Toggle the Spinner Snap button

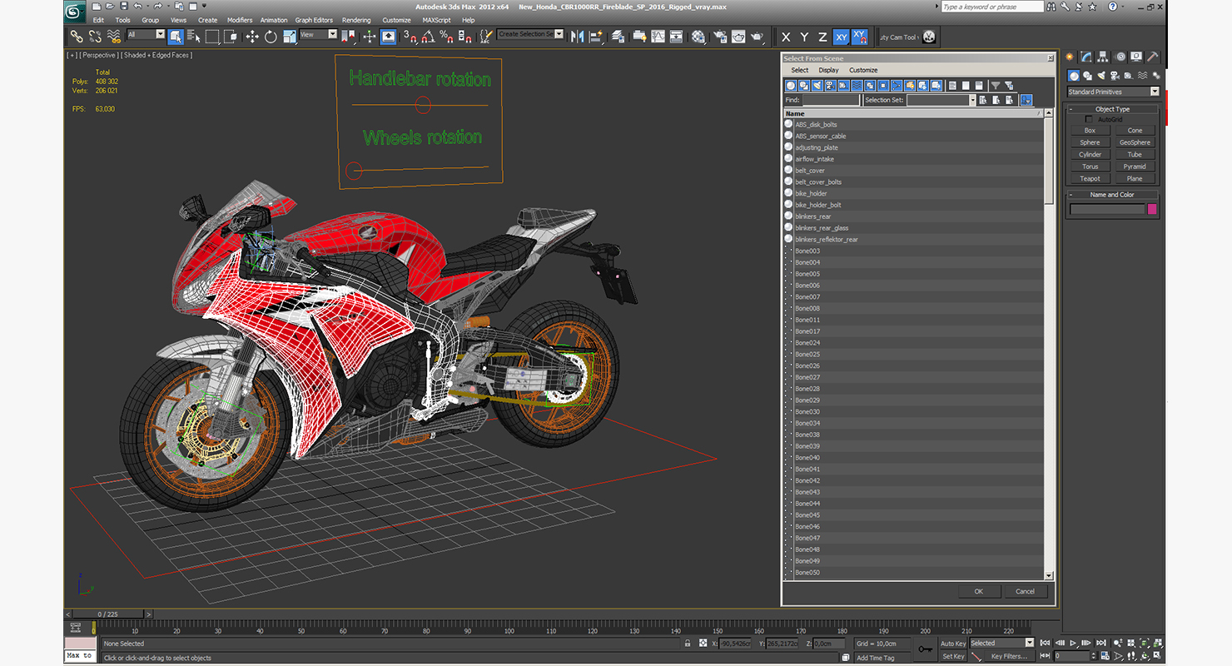pos(465,37)
